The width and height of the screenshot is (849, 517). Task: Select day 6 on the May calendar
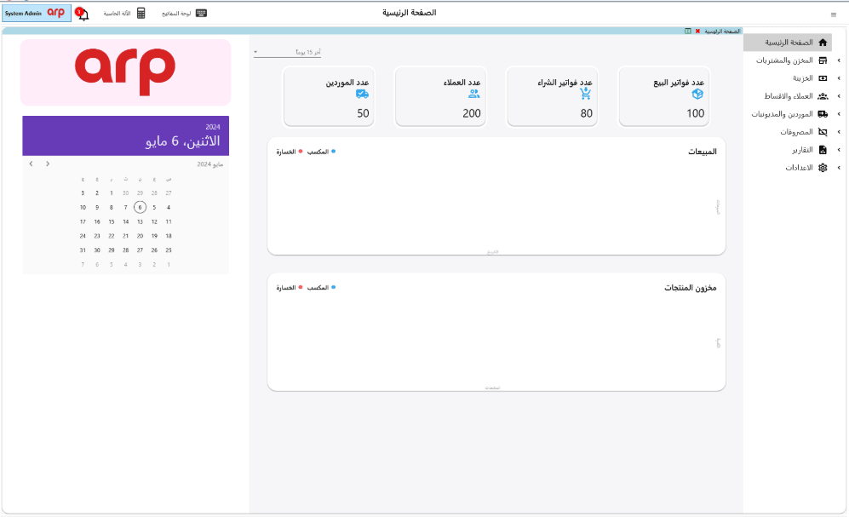(139, 205)
